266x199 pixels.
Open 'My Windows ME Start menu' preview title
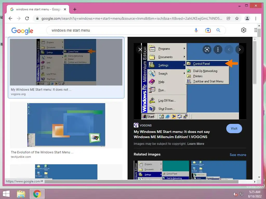tap(172, 134)
